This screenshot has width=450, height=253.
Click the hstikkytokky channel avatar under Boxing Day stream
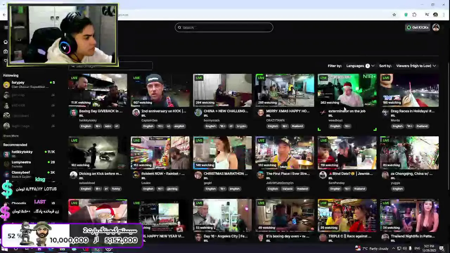pos(73,112)
